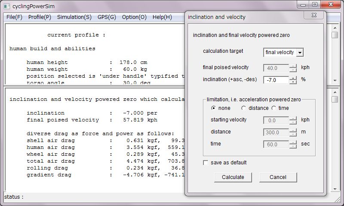Image resolution: width=344 pixels, height=206 pixels.
Task: Click the 'human air drag' result line
Action: pyautogui.click(x=105, y=147)
